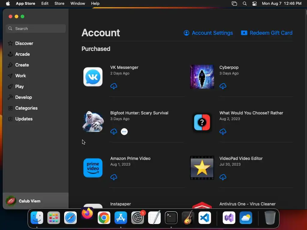Viewport: 307px width, 230px height.
Task: Open Terminal from the Dock
Action: point(171,218)
